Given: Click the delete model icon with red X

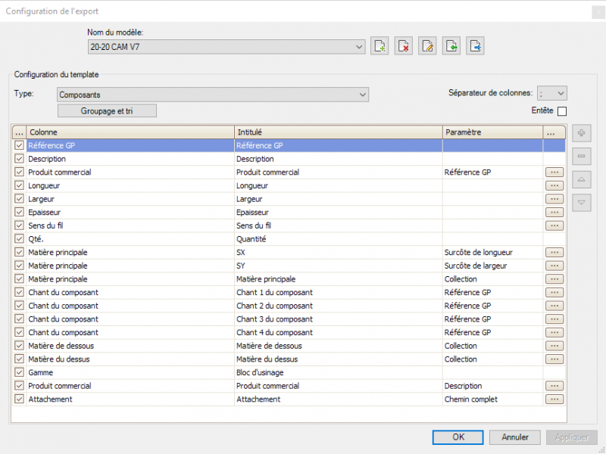Looking at the screenshot, I should click(x=404, y=46).
